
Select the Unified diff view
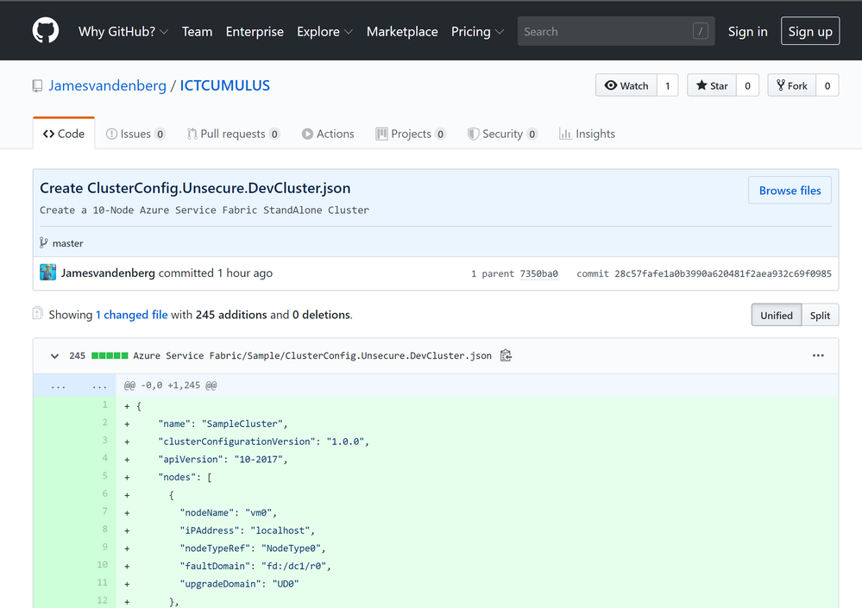776,315
